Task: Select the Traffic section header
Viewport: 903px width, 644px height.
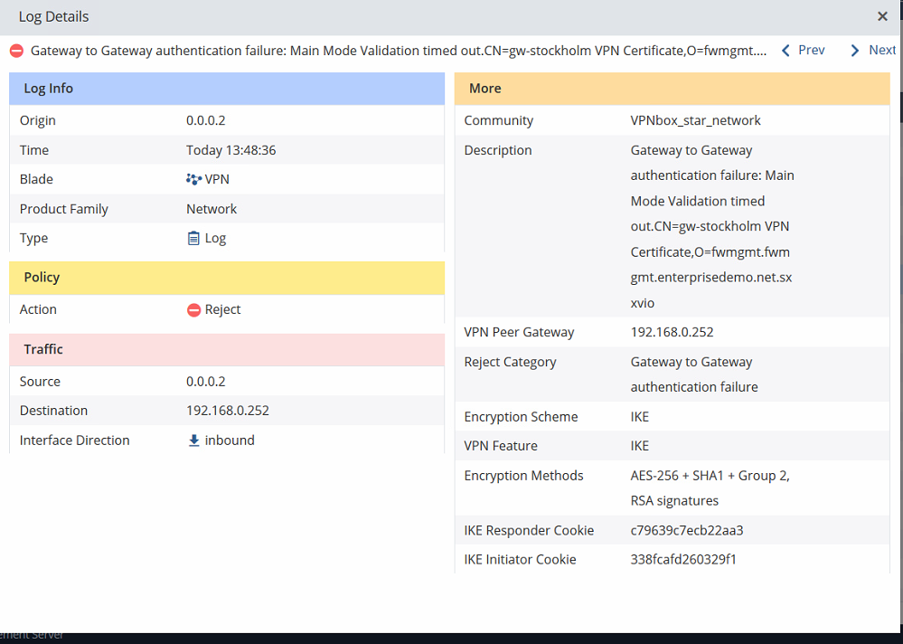Action: point(227,349)
